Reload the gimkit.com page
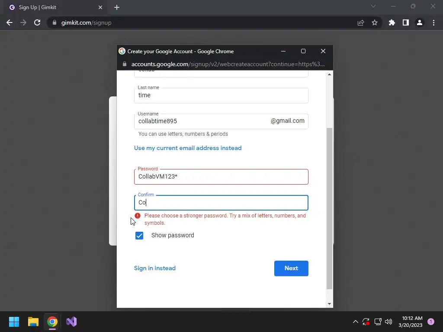 click(x=37, y=22)
